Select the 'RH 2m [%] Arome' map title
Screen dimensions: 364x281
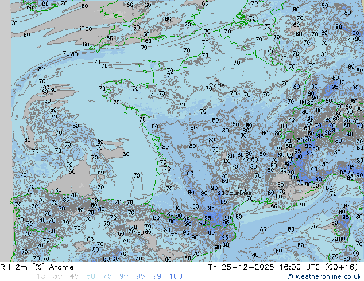(x=37, y=267)
